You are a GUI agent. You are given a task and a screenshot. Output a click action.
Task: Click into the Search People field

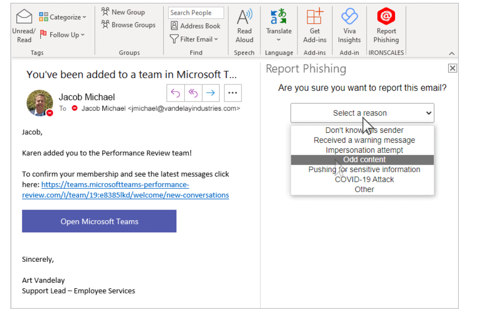tap(195, 13)
